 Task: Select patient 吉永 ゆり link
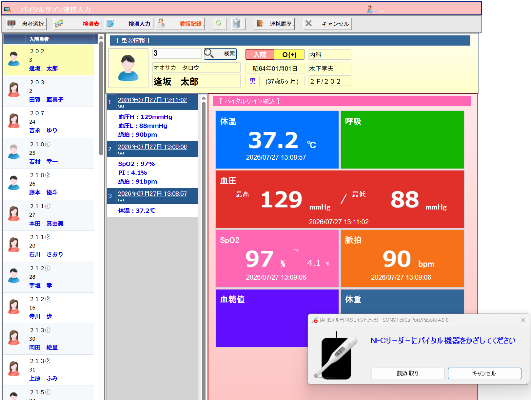pos(43,130)
